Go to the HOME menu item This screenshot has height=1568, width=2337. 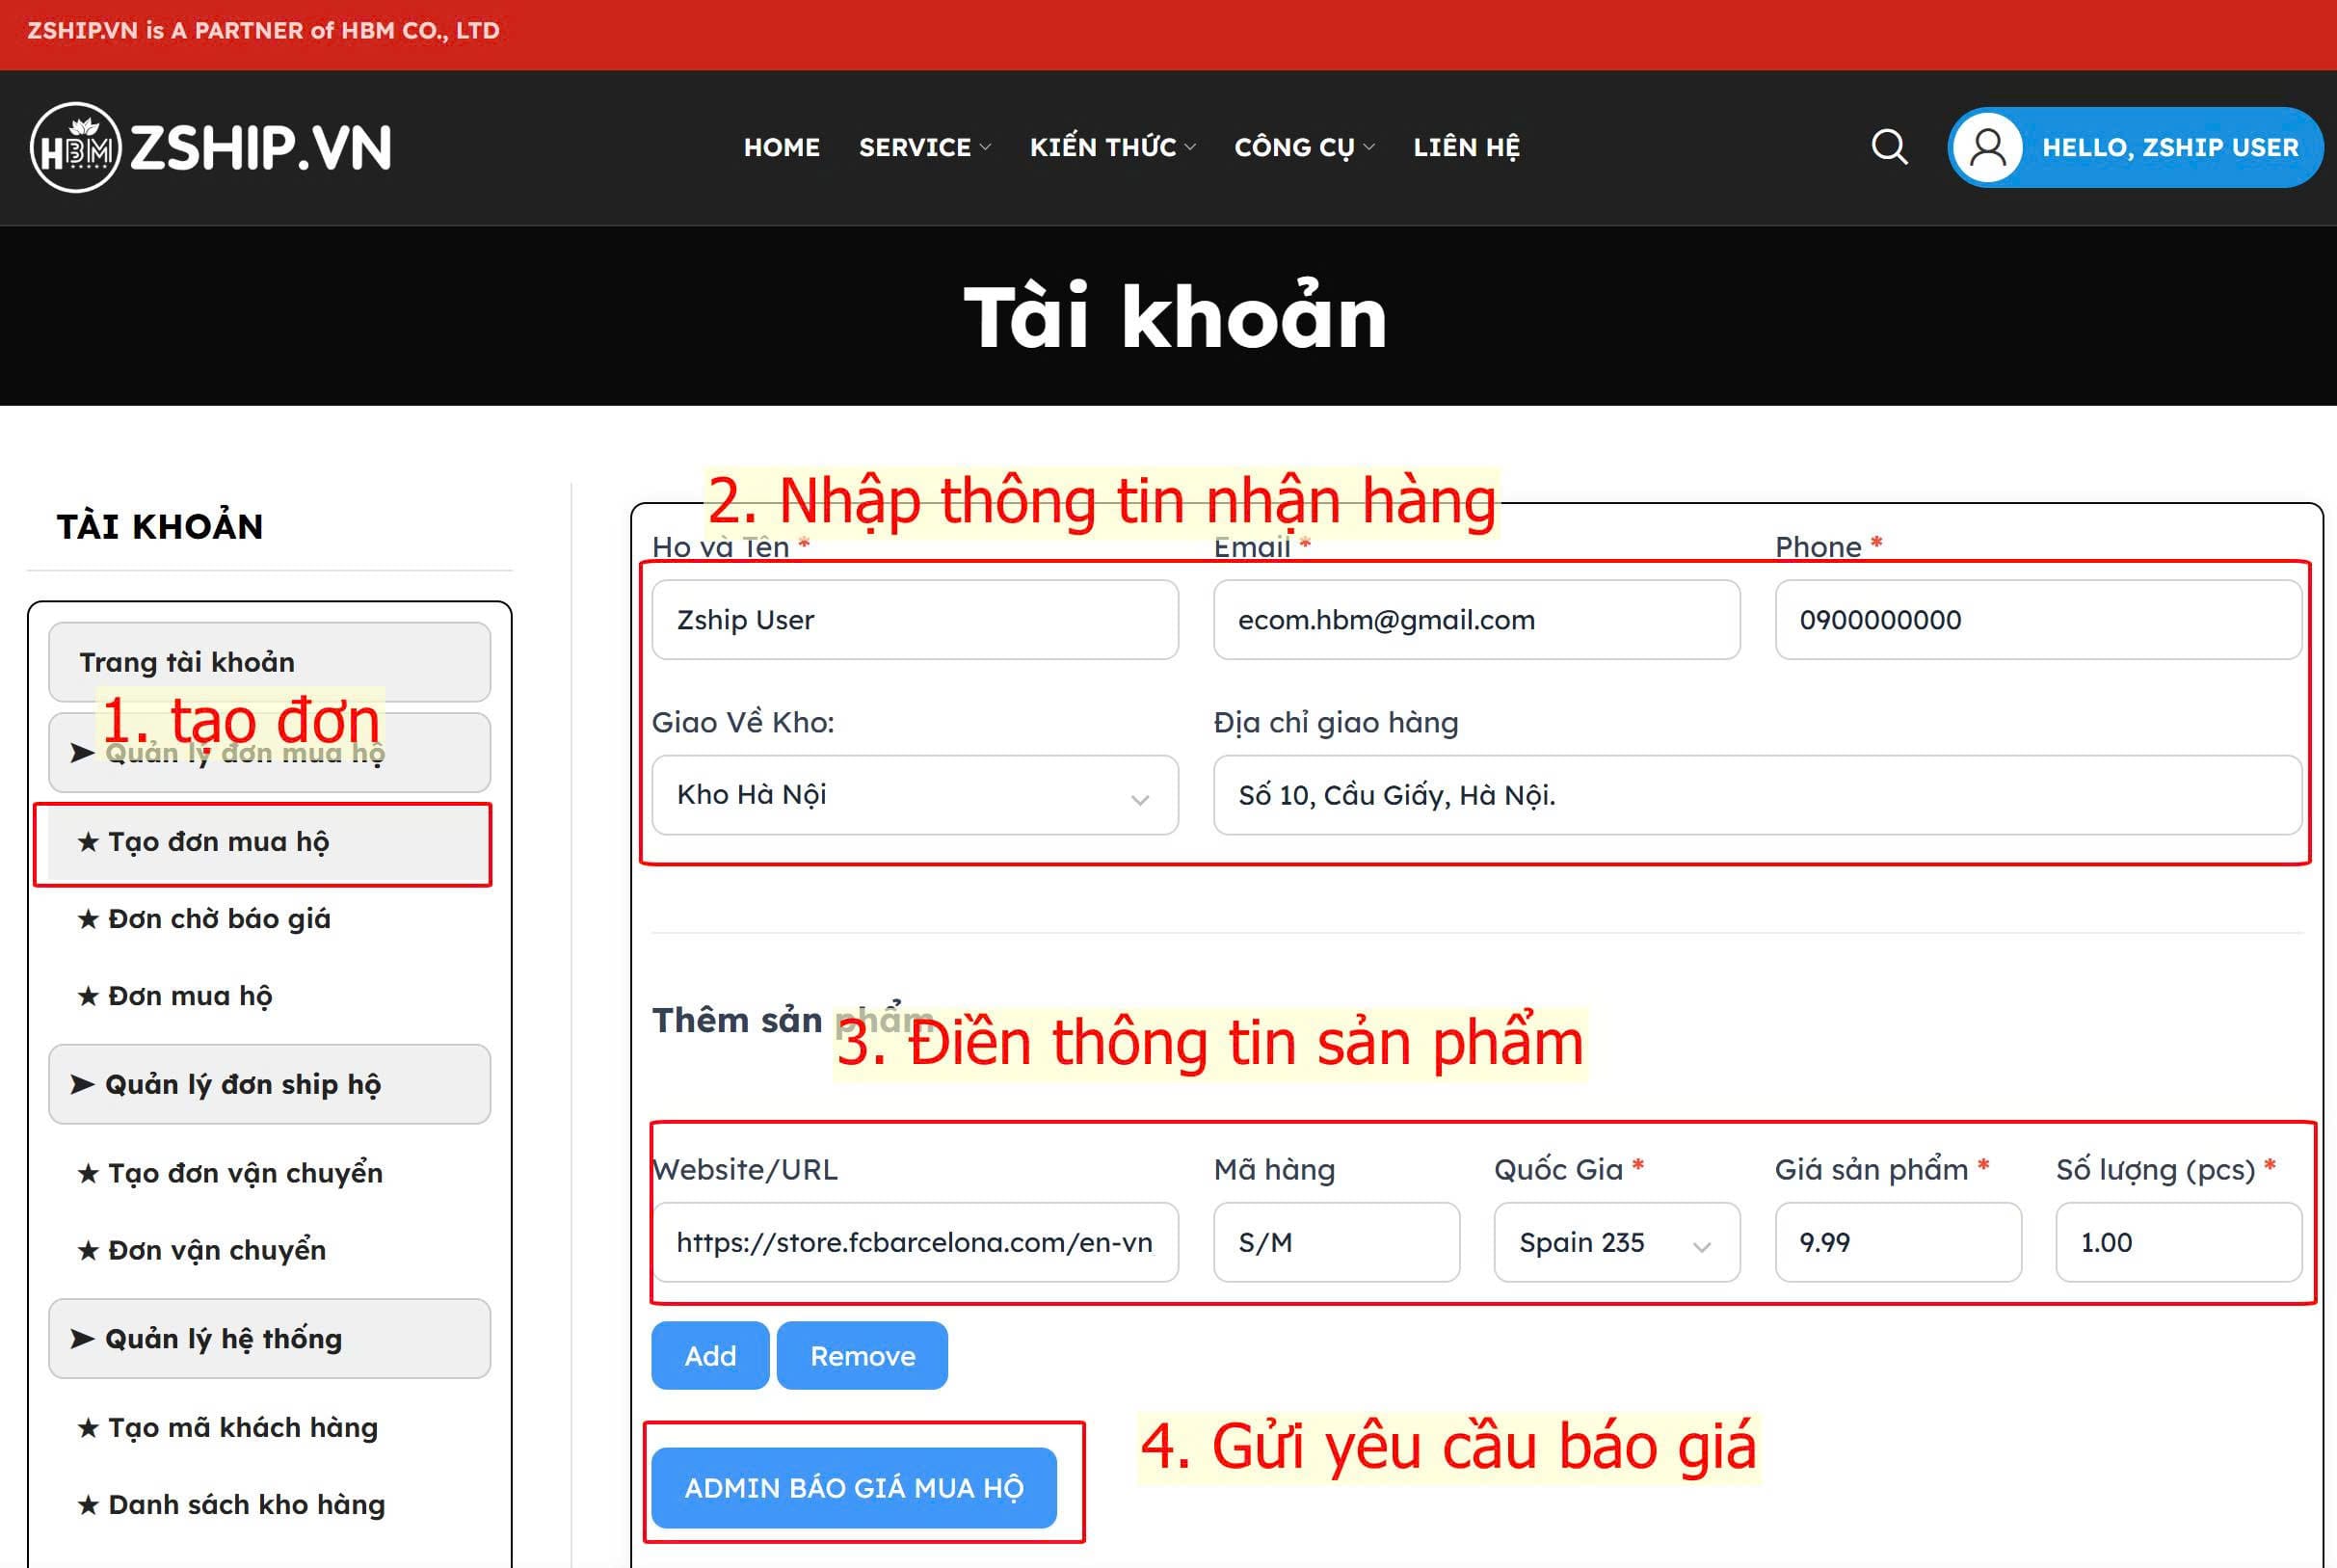click(x=781, y=147)
